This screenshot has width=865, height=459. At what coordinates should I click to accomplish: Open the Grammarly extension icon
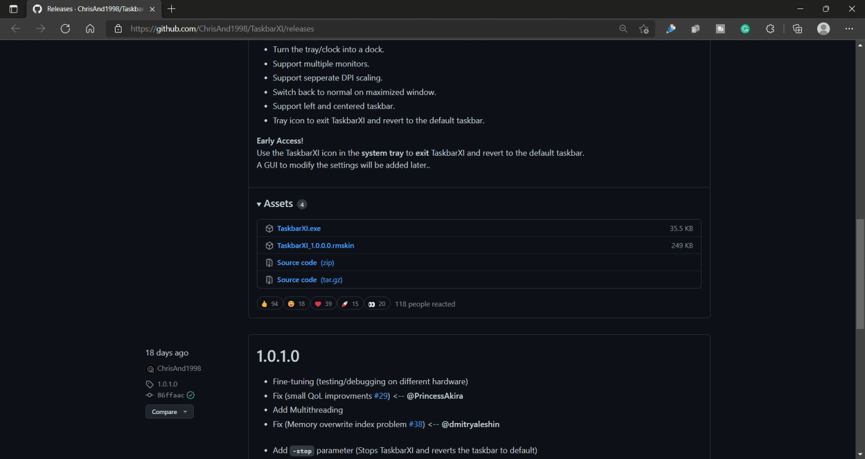tap(745, 29)
